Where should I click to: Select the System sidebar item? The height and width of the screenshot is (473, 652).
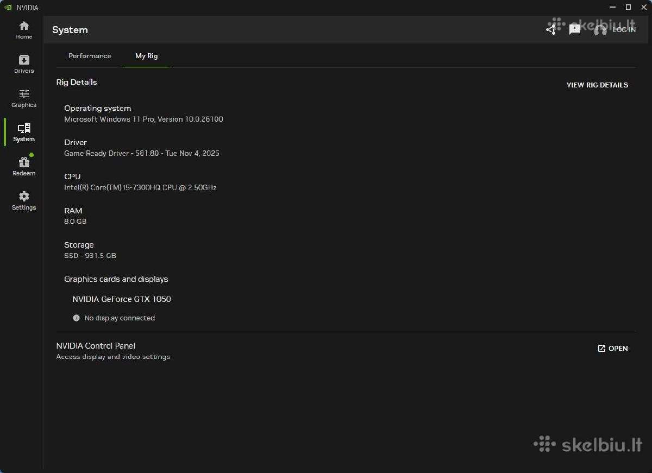(24, 133)
